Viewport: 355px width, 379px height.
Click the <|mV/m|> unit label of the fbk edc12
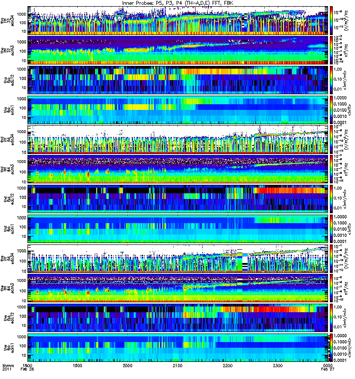[345, 318]
